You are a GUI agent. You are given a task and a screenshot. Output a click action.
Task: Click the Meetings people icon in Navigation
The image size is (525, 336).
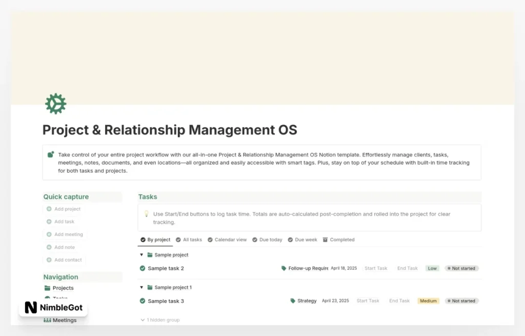(48, 320)
